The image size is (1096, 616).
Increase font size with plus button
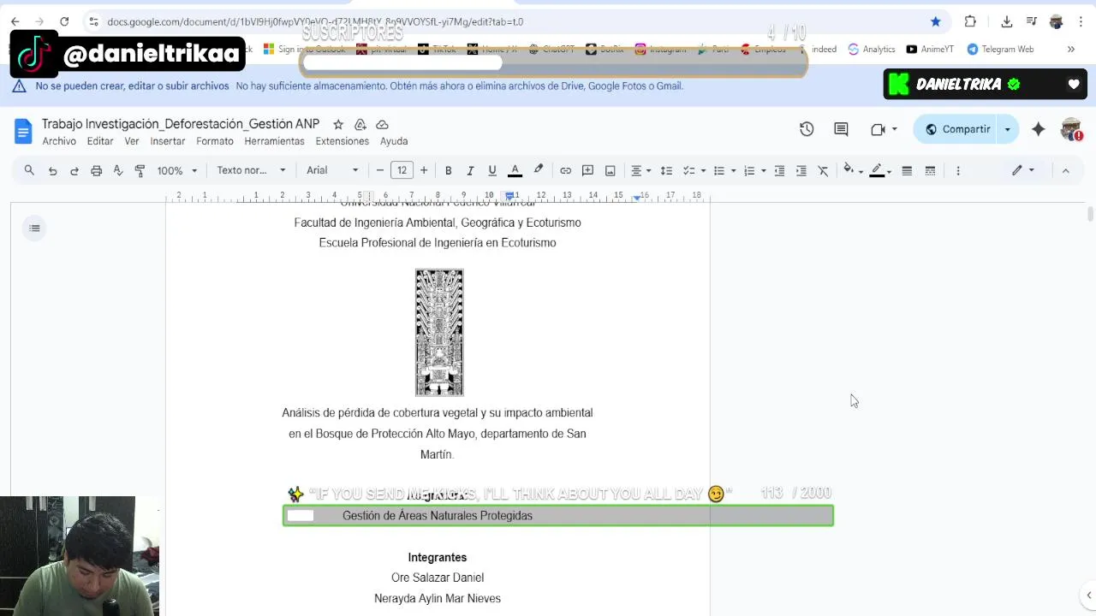coord(424,170)
